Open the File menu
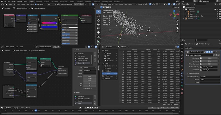The width and height of the screenshot is (221, 115). click(x=5, y=1)
